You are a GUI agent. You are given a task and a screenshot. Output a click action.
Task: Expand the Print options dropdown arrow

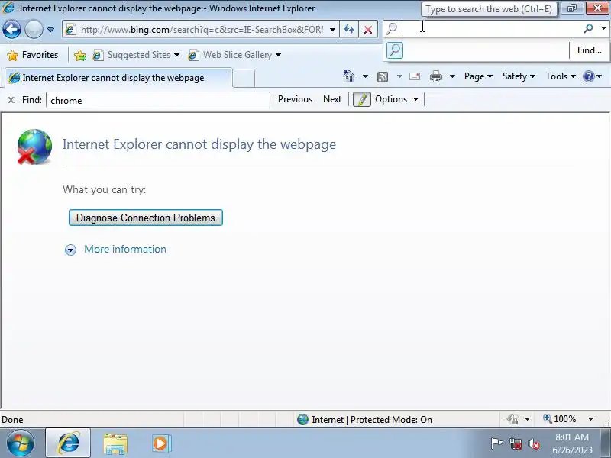[x=452, y=76]
